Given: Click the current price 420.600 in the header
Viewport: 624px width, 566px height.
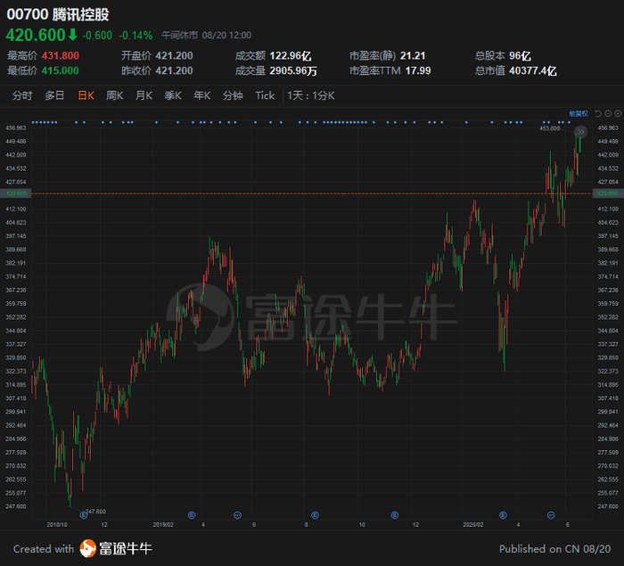Looking at the screenshot, I should (x=36, y=35).
